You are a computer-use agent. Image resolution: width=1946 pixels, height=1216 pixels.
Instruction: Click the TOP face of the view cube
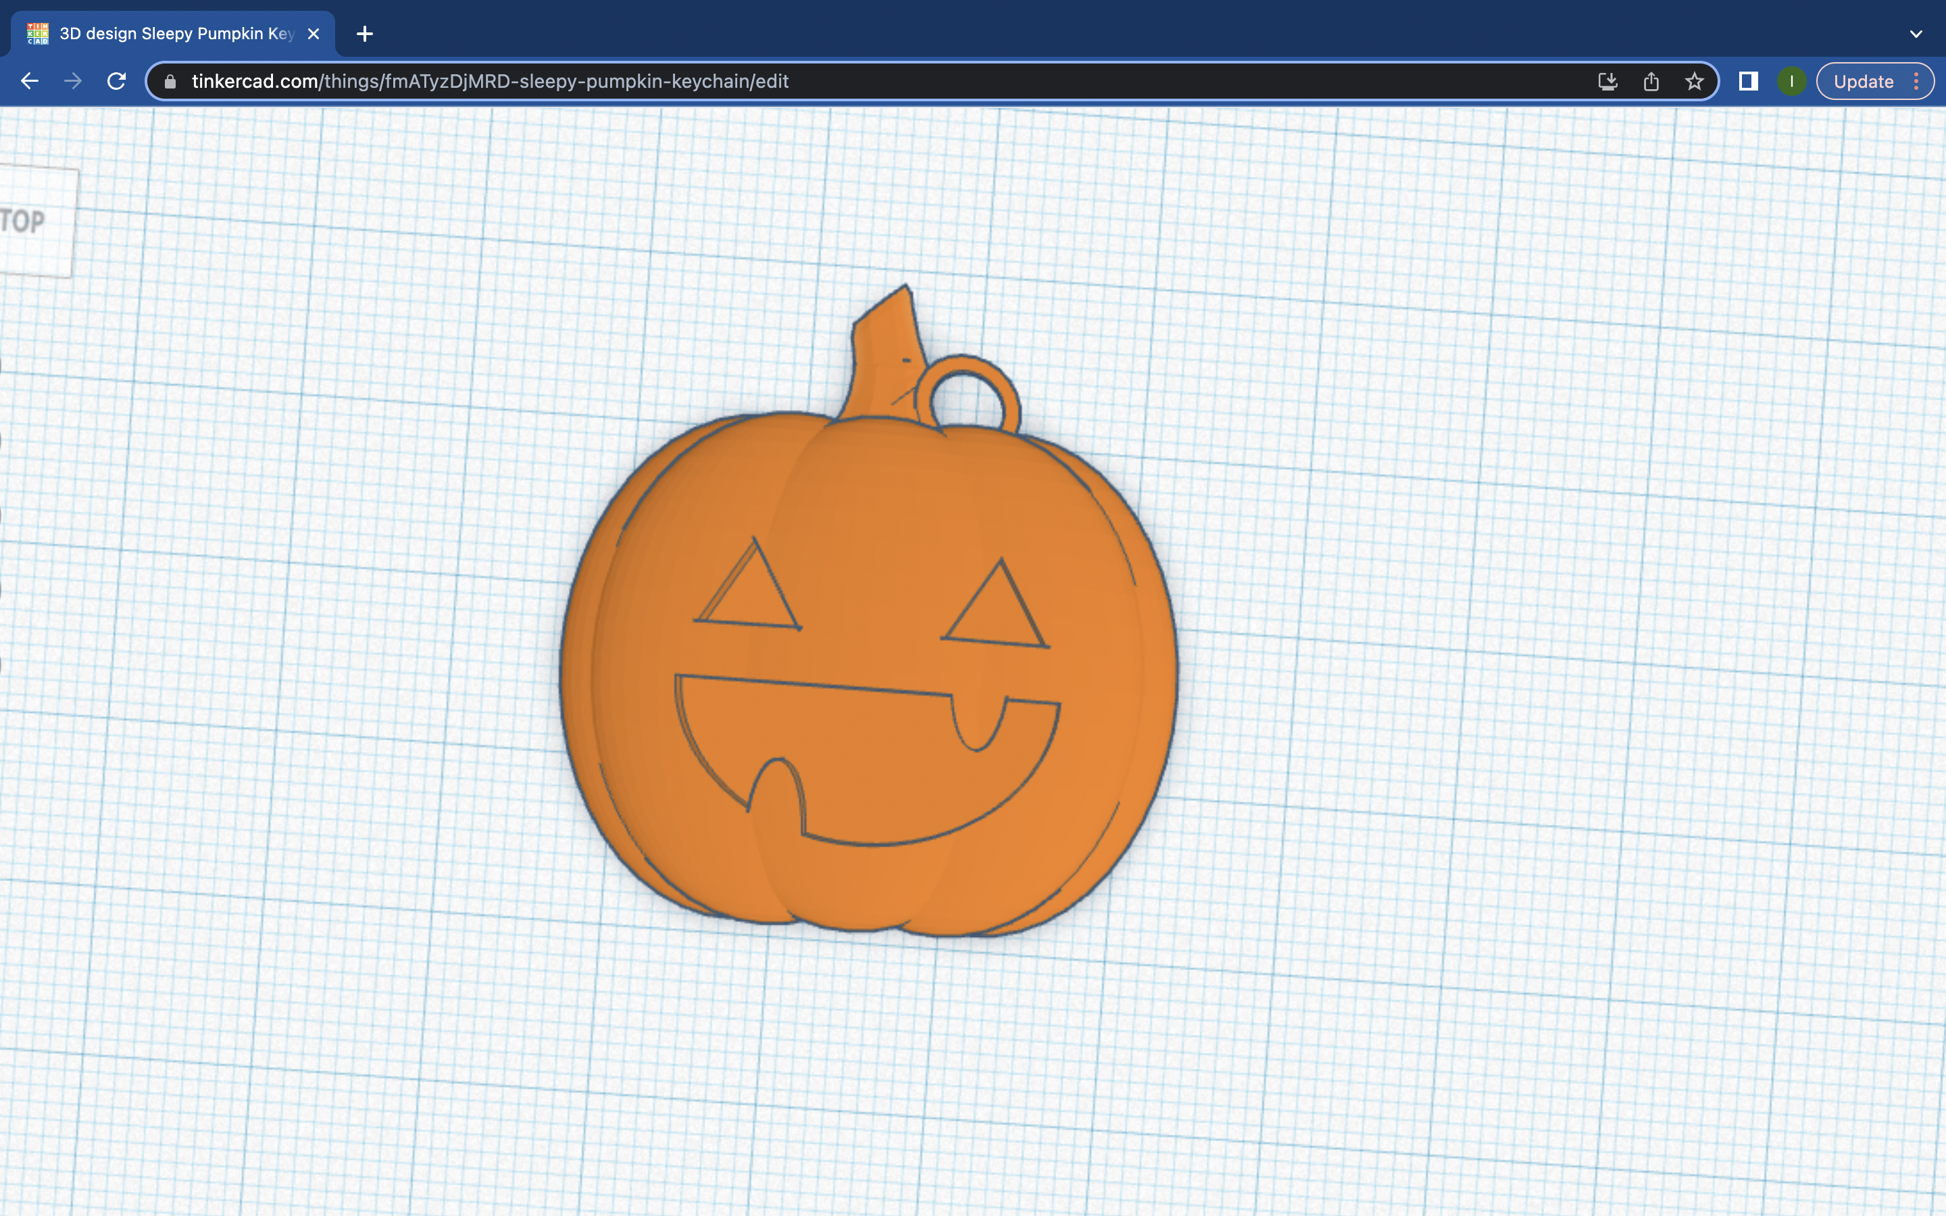(36, 222)
